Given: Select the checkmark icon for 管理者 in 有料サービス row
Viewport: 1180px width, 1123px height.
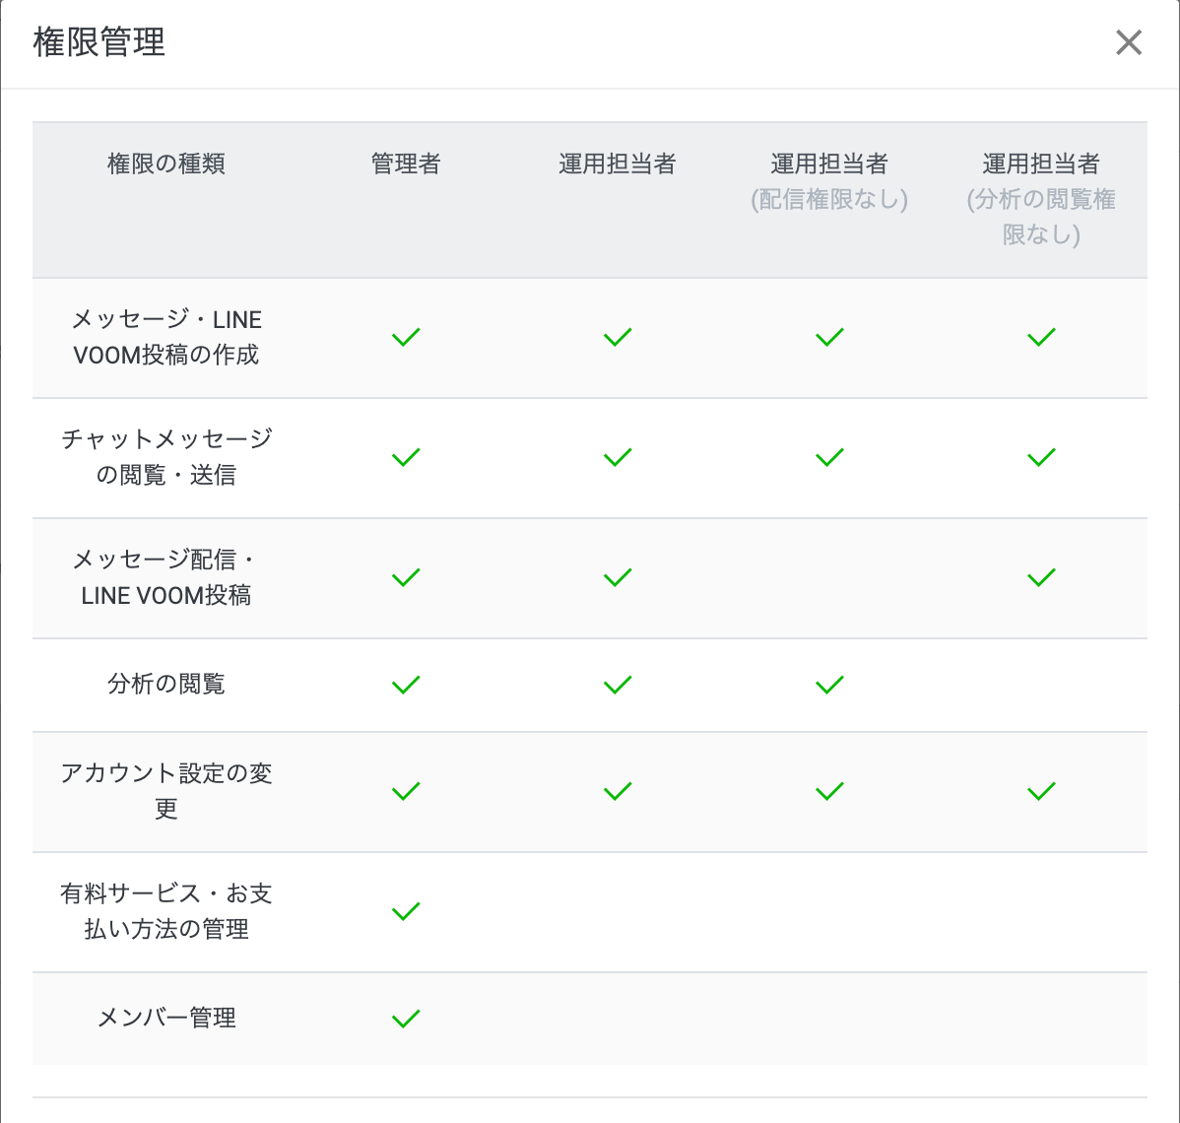Looking at the screenshot, I should coord(405,911).
